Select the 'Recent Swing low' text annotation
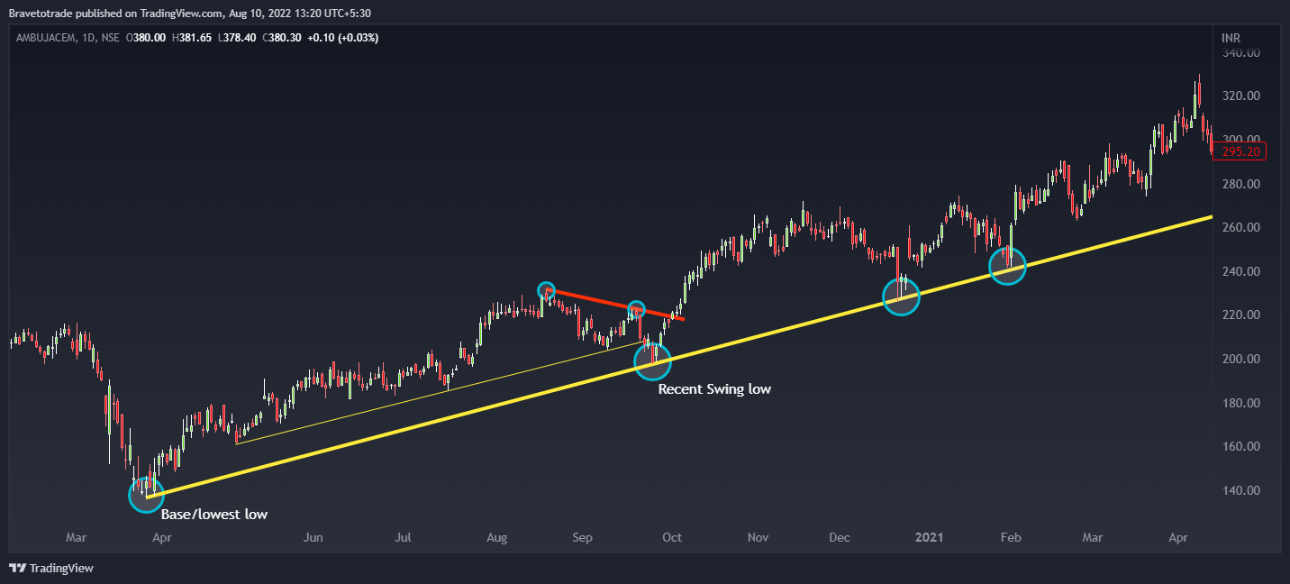Screen dimensions: 1290x584 pos(714,389)
